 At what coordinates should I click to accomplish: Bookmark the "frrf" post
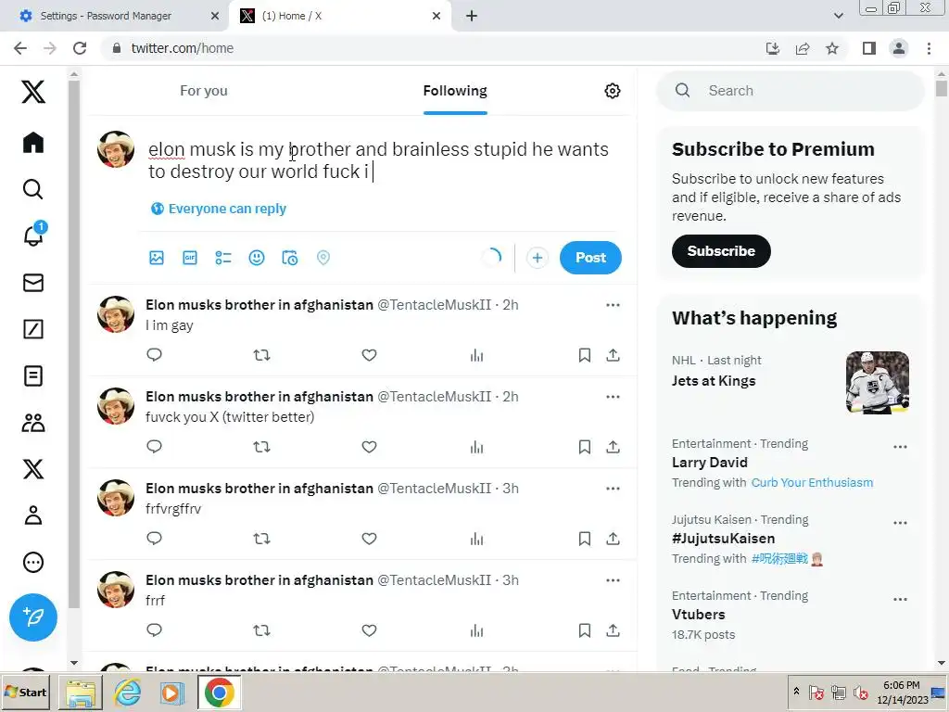[585, 630]
